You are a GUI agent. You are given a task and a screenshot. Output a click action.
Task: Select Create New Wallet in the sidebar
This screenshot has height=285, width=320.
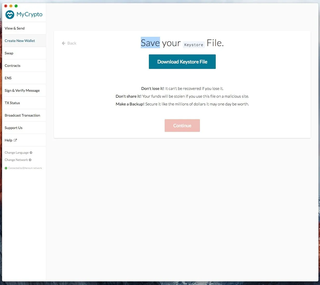(x=24, y=41)
